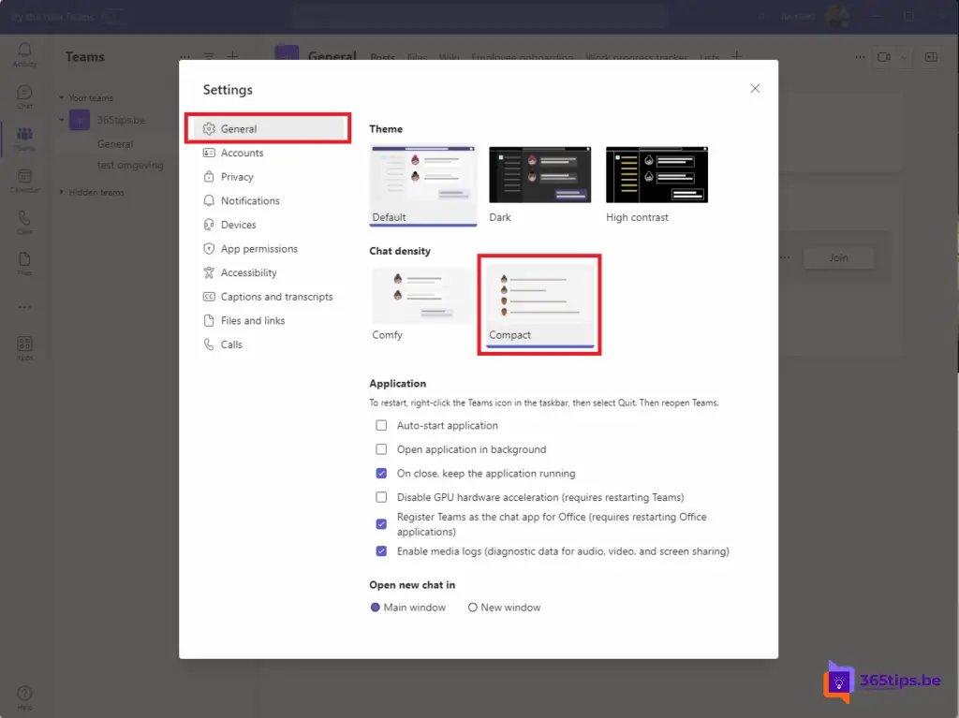
Task: Click the Captions CC icon
Action: tap(209, 297)
